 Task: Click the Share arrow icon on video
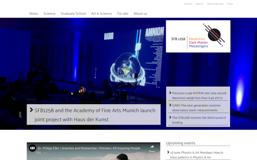pyautogui.click(x=152, y=147)
